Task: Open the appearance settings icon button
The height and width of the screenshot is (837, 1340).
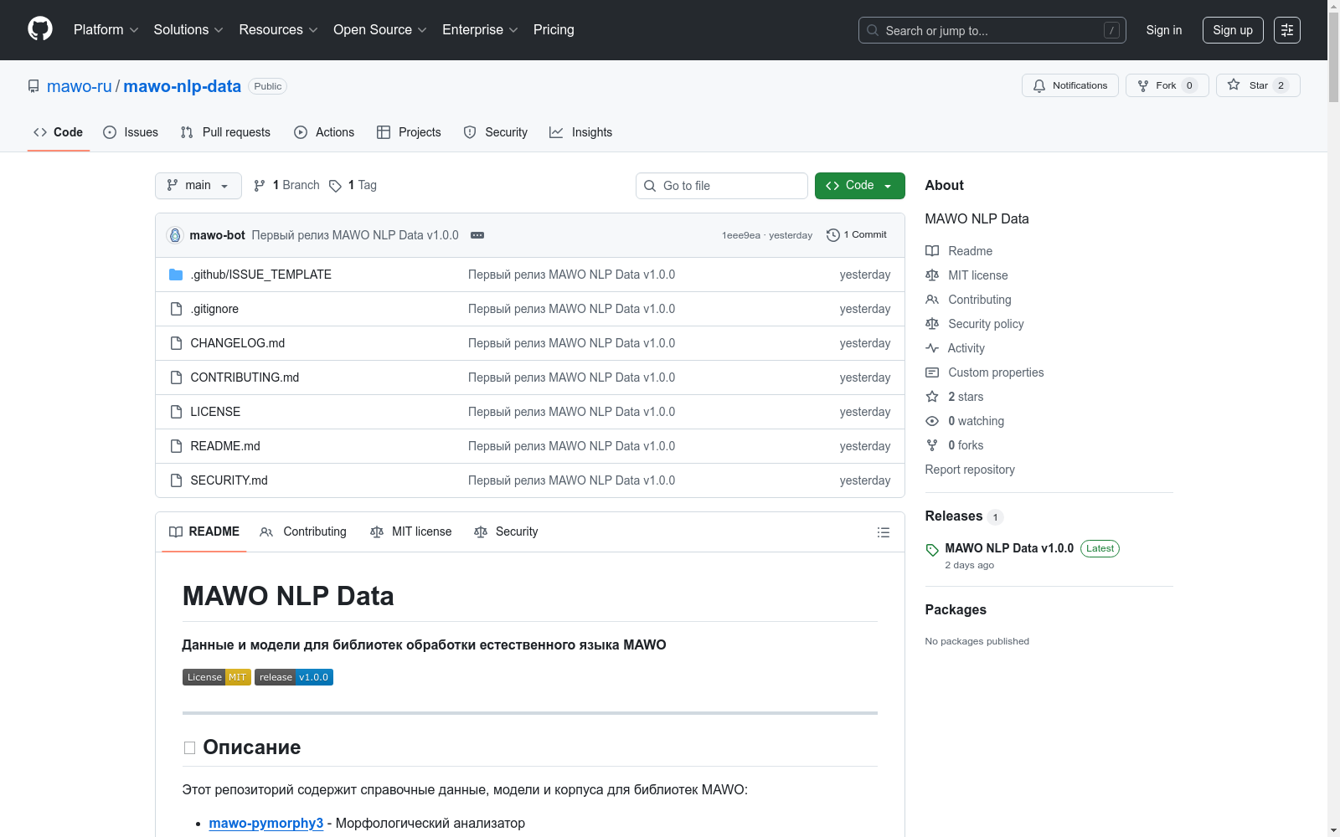Action: (x=1287, y=30)
